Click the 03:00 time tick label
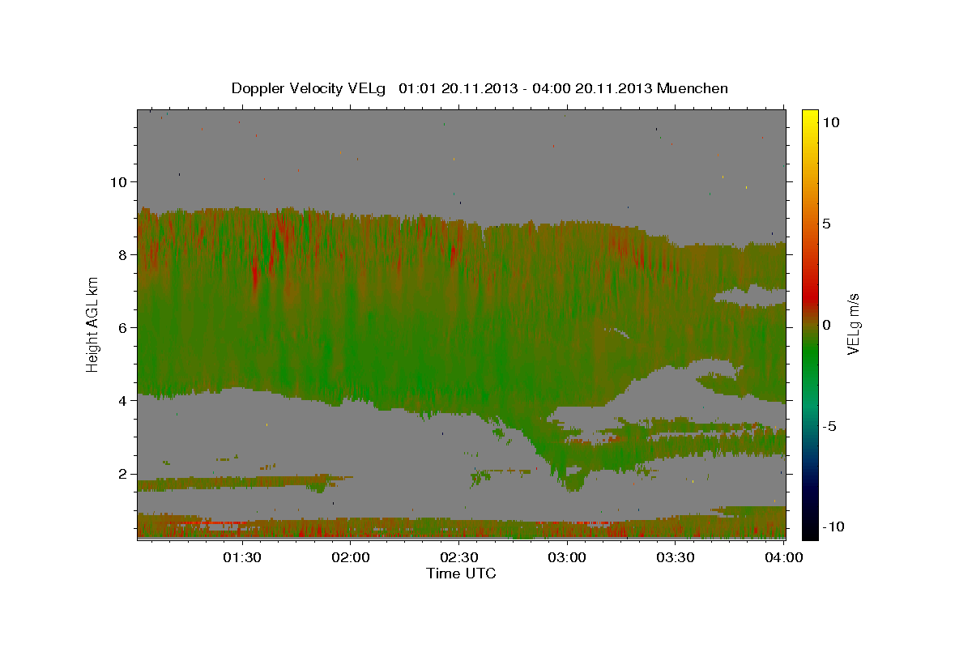 [x=567, y=557]
